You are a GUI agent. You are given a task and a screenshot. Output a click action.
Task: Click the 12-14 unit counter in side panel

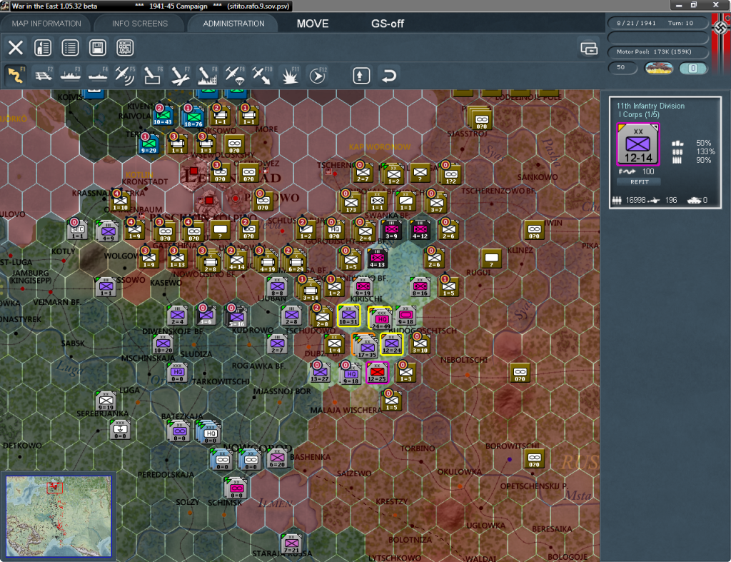click(637, 144)
